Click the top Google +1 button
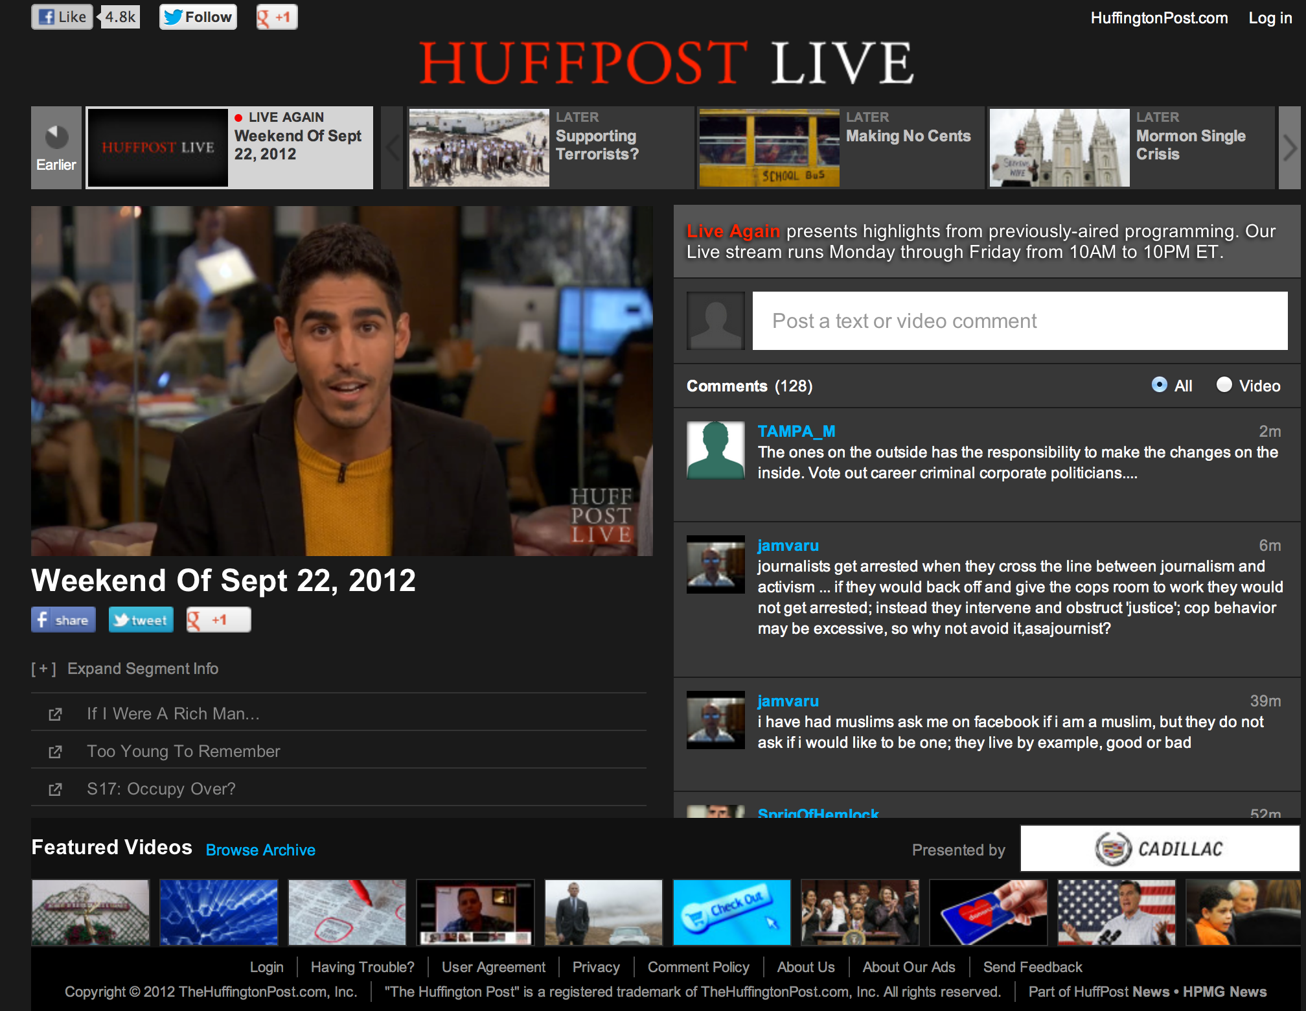The width and height of the screenshot is (1306, 1011). 277,17
